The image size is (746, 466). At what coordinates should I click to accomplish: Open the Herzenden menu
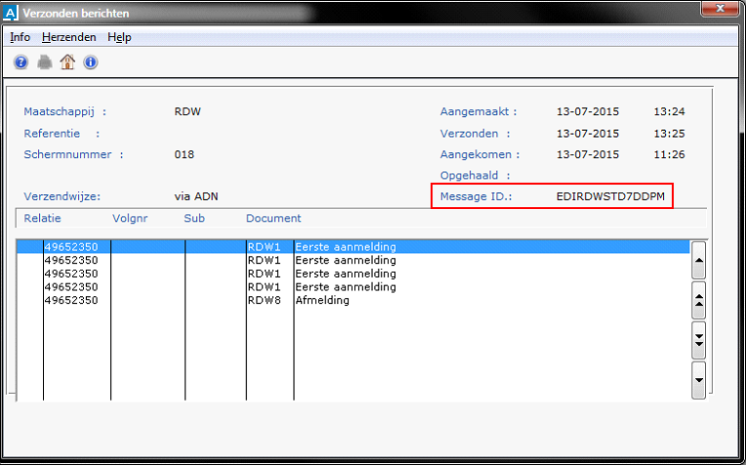[69, 37]
